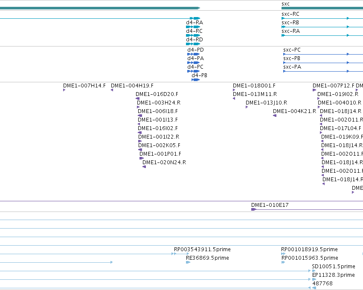
Task: Select the DME1-020N24.R feature label
Action: (164, 163)
